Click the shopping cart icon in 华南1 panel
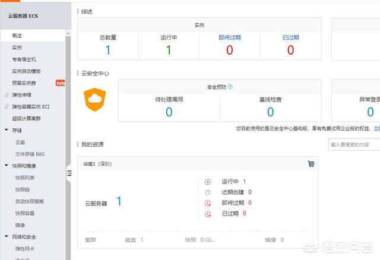 click(311, 164)
